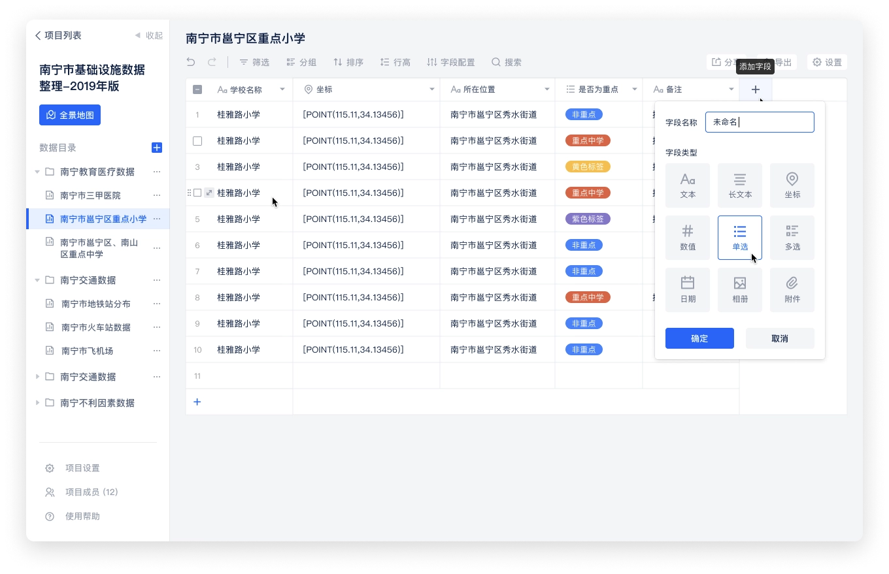Toggle the select-all header checkbox
The height and width of the screenshot is (574, 889).
tap(197, 89)
